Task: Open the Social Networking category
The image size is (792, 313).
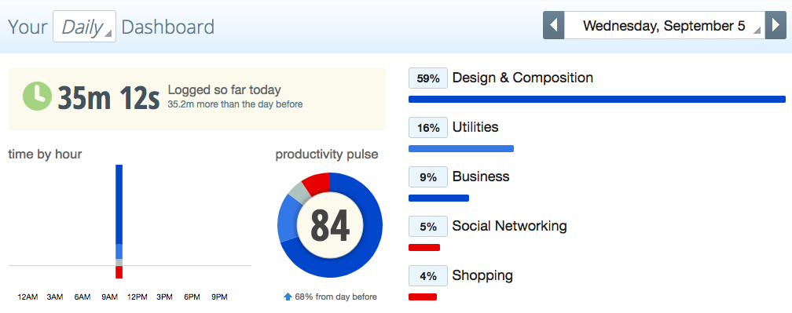Action: click(x=510, y=226)
